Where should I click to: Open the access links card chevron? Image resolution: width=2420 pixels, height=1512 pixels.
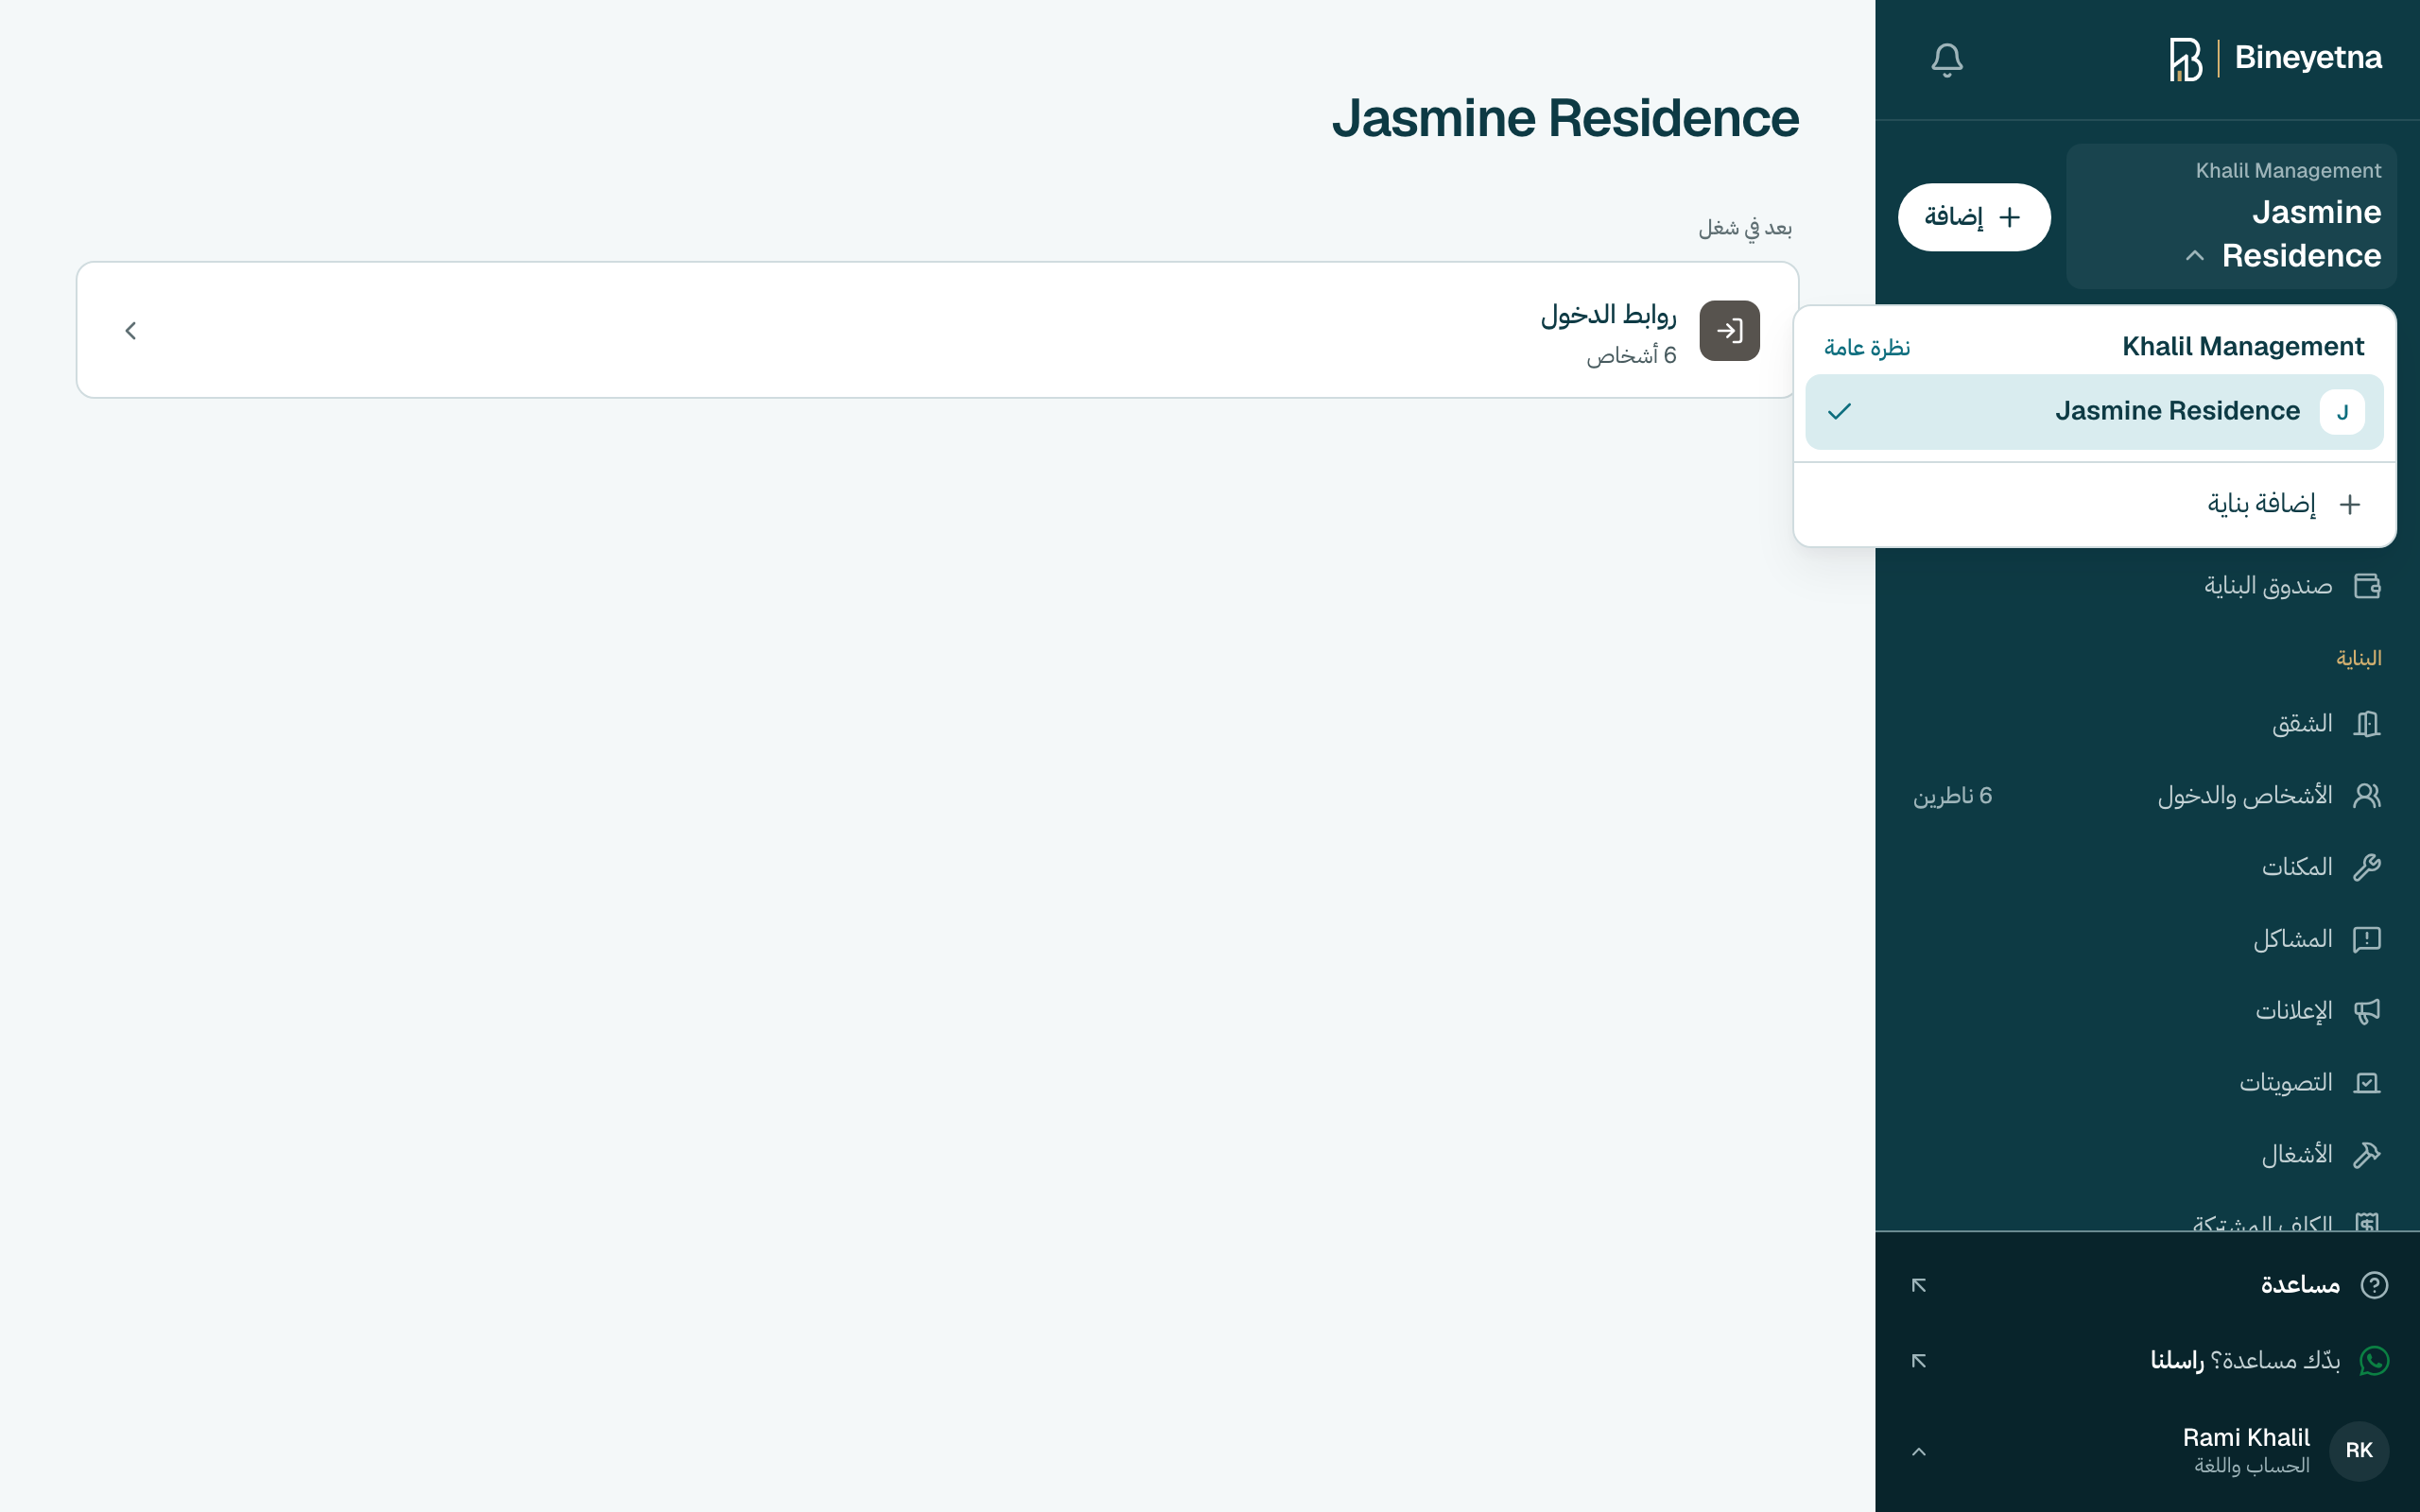pos(130,331)
